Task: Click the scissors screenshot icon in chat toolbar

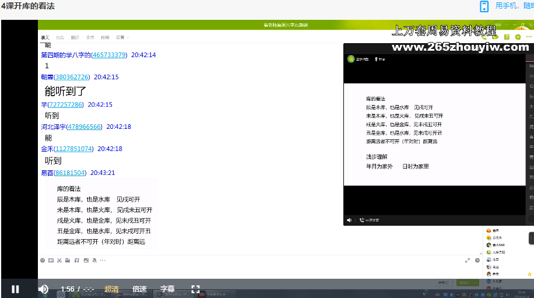Action: click(x=59, y=260)
